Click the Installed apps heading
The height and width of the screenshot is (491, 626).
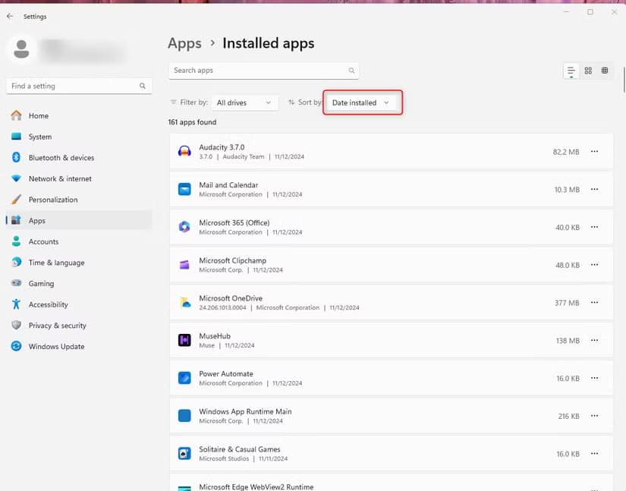point(269,43)
